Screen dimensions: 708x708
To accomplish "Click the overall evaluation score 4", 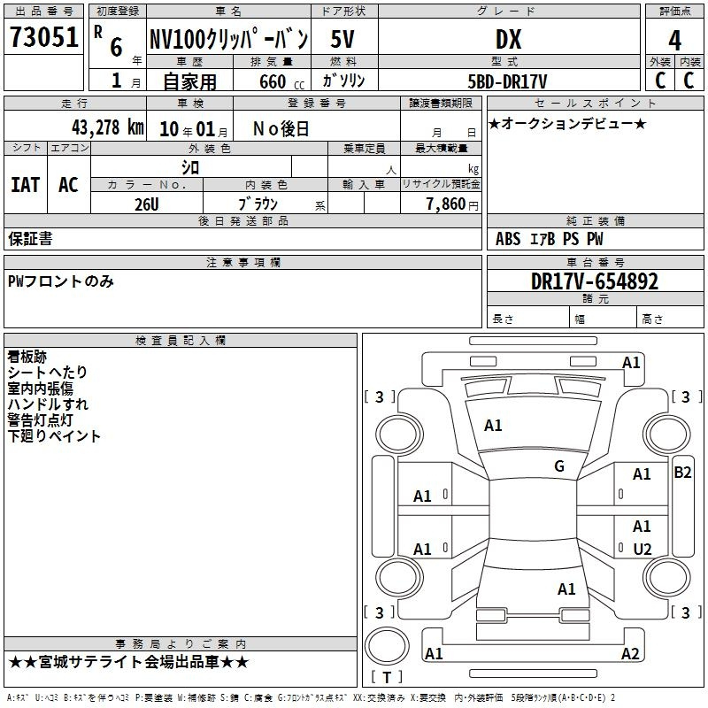I will 674,41.
